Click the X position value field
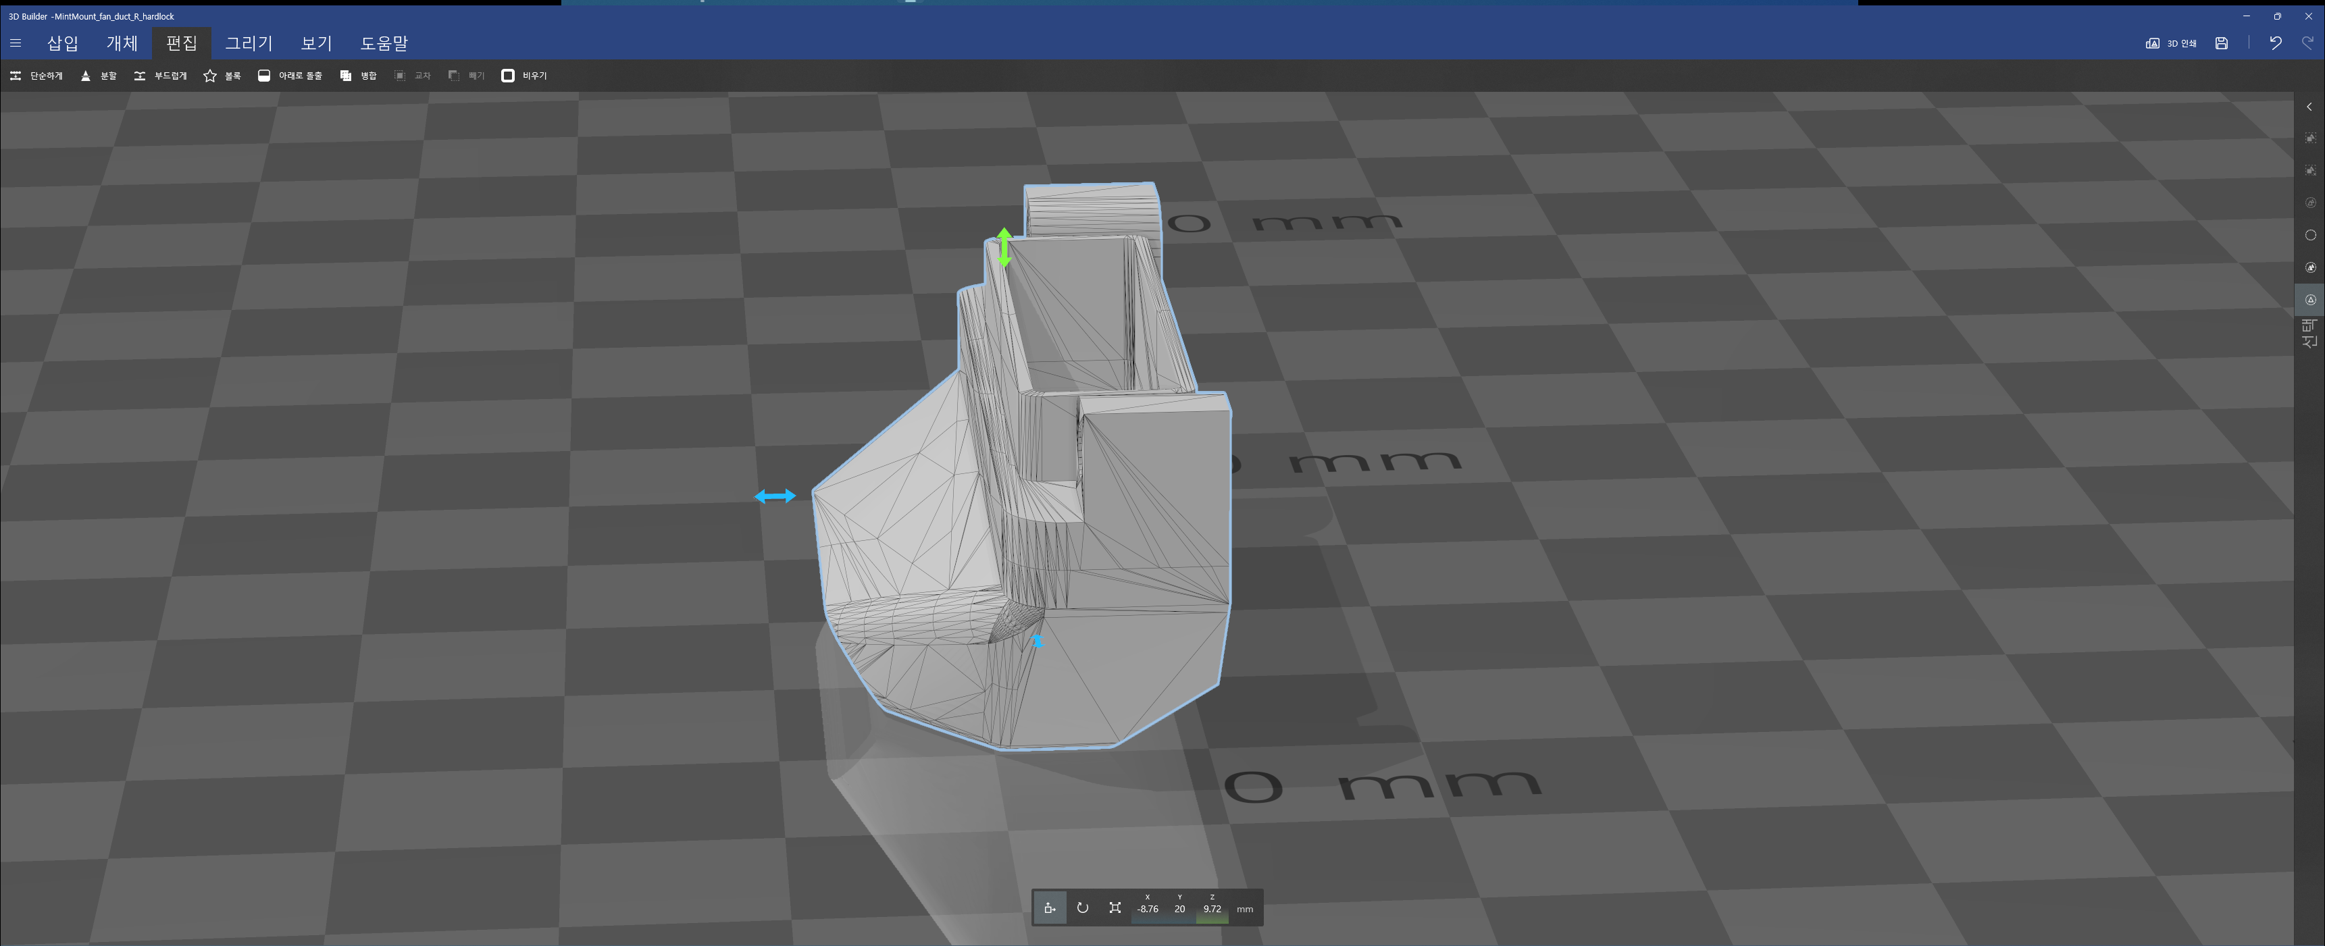 (1147, 909)
